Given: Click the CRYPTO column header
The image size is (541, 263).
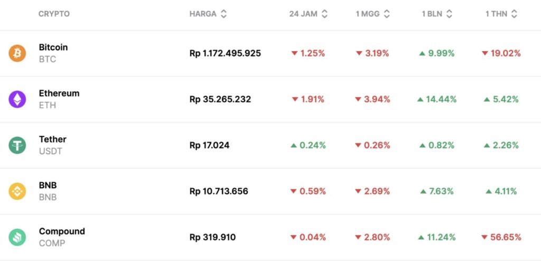Looking at the screenshot, I should (x=54, y=14).
